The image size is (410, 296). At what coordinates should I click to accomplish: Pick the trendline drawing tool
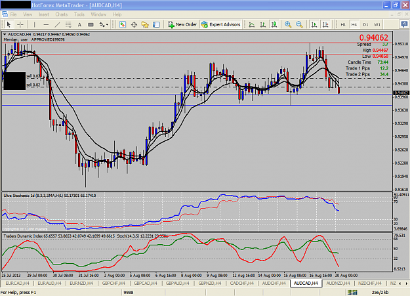click(x=57, y=24)
